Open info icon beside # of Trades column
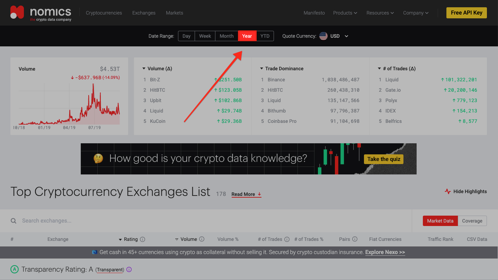The image size is (498, 280). tap(287, 239)
